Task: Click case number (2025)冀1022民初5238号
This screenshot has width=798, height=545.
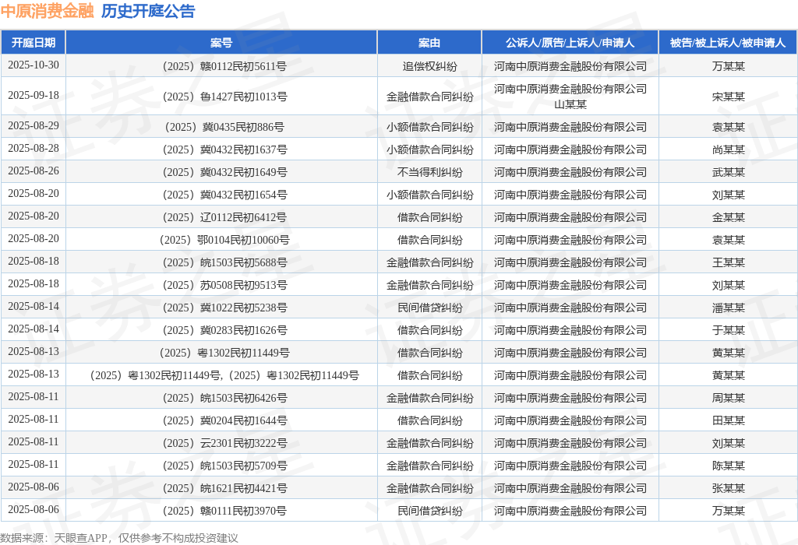Action: [224, 308]
